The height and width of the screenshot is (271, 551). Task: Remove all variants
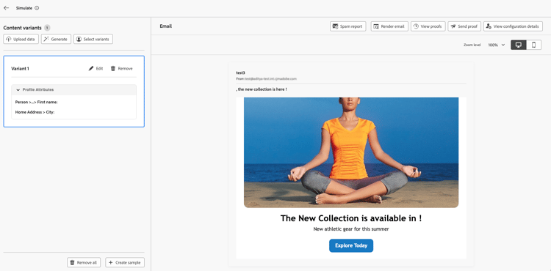(84, 263)
